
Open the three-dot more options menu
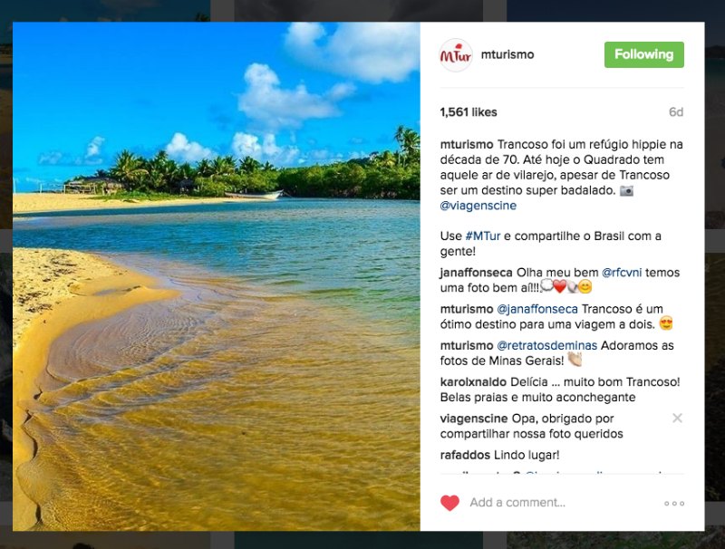pyautogui.click(x=673, y=504)
